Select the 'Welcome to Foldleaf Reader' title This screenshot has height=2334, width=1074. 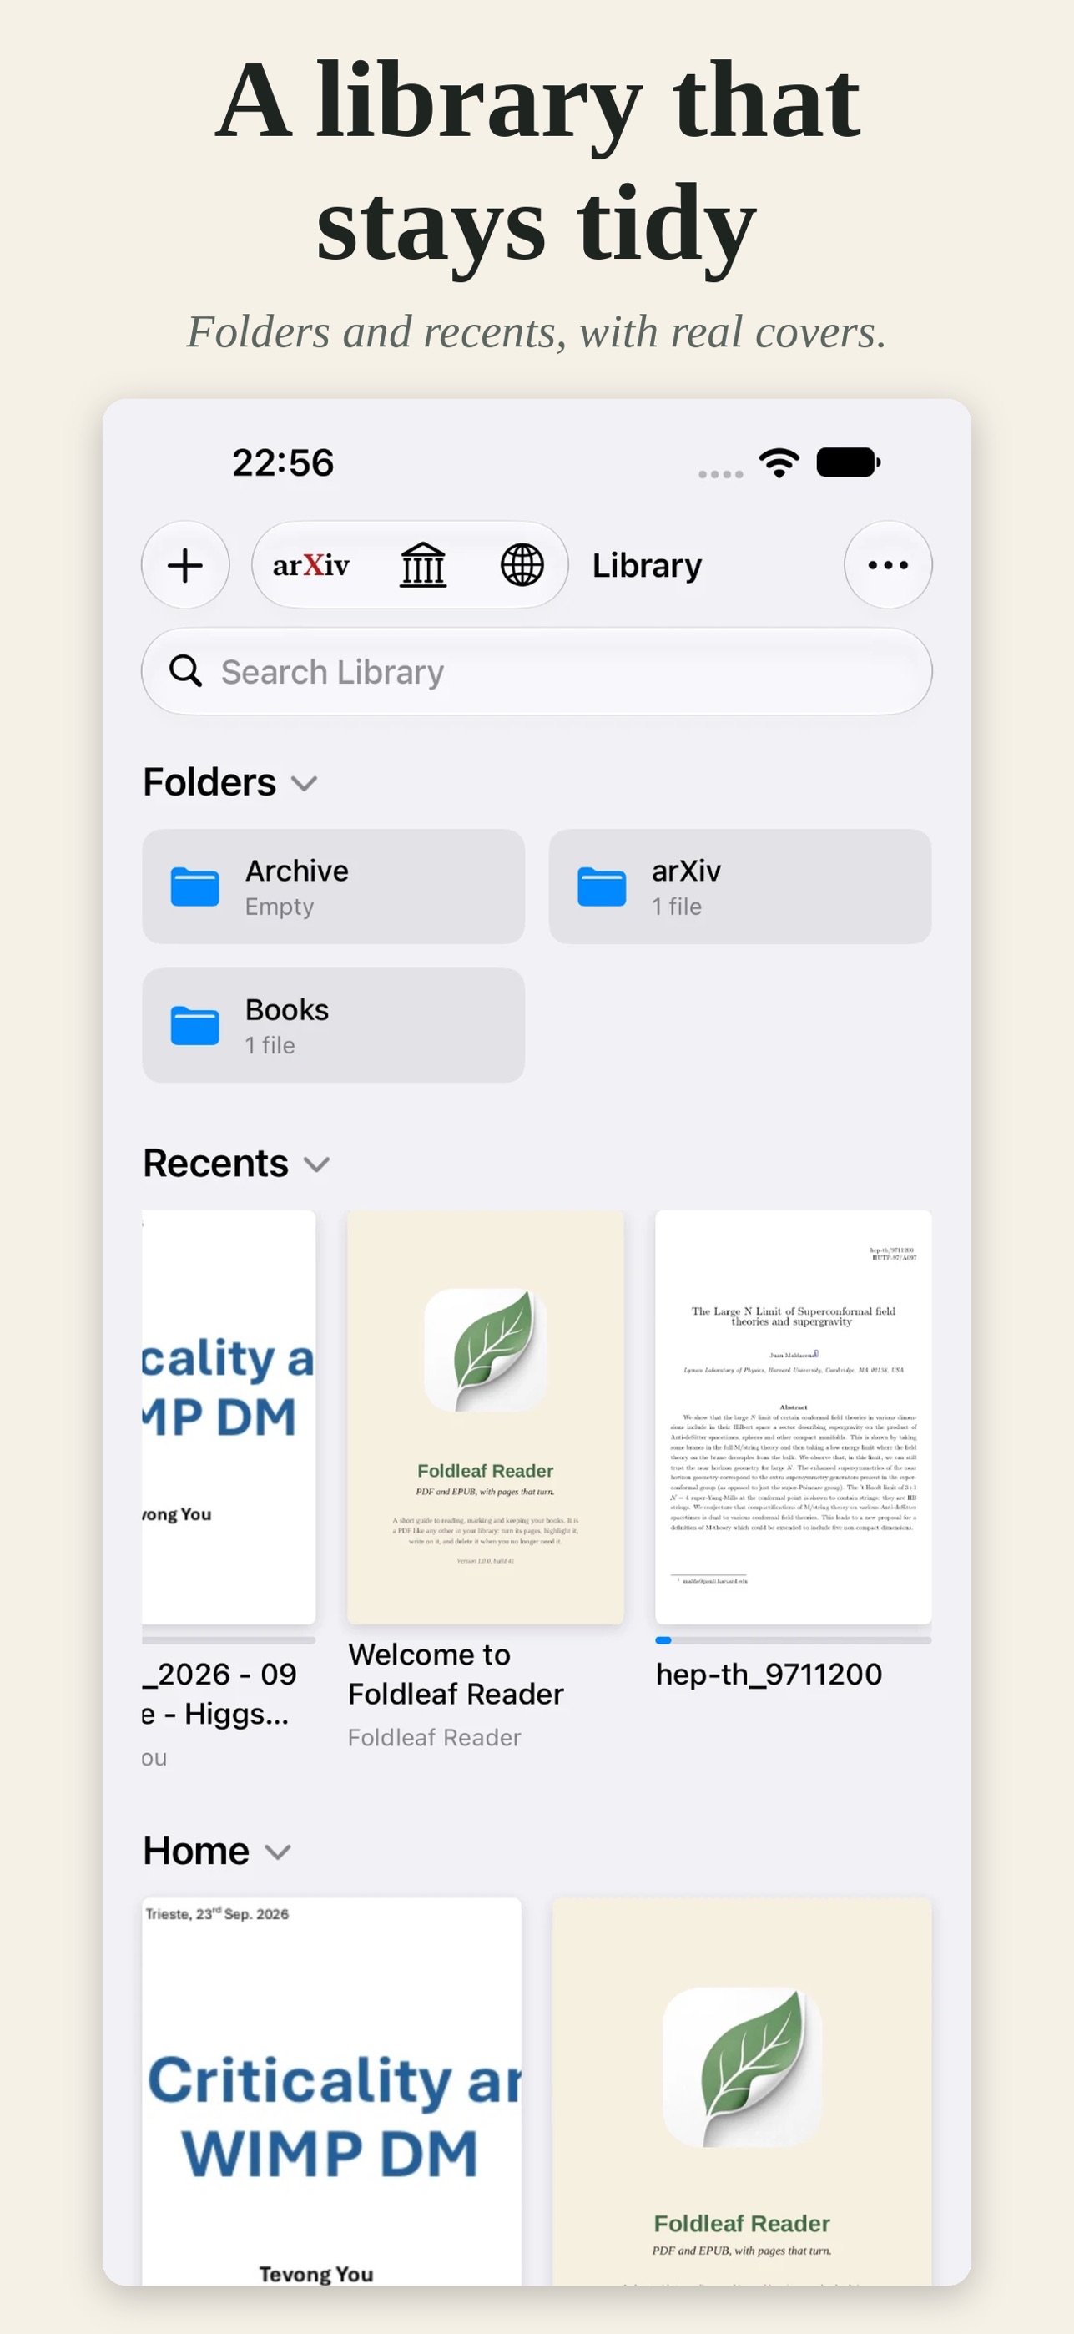[x=456, y=1675]
